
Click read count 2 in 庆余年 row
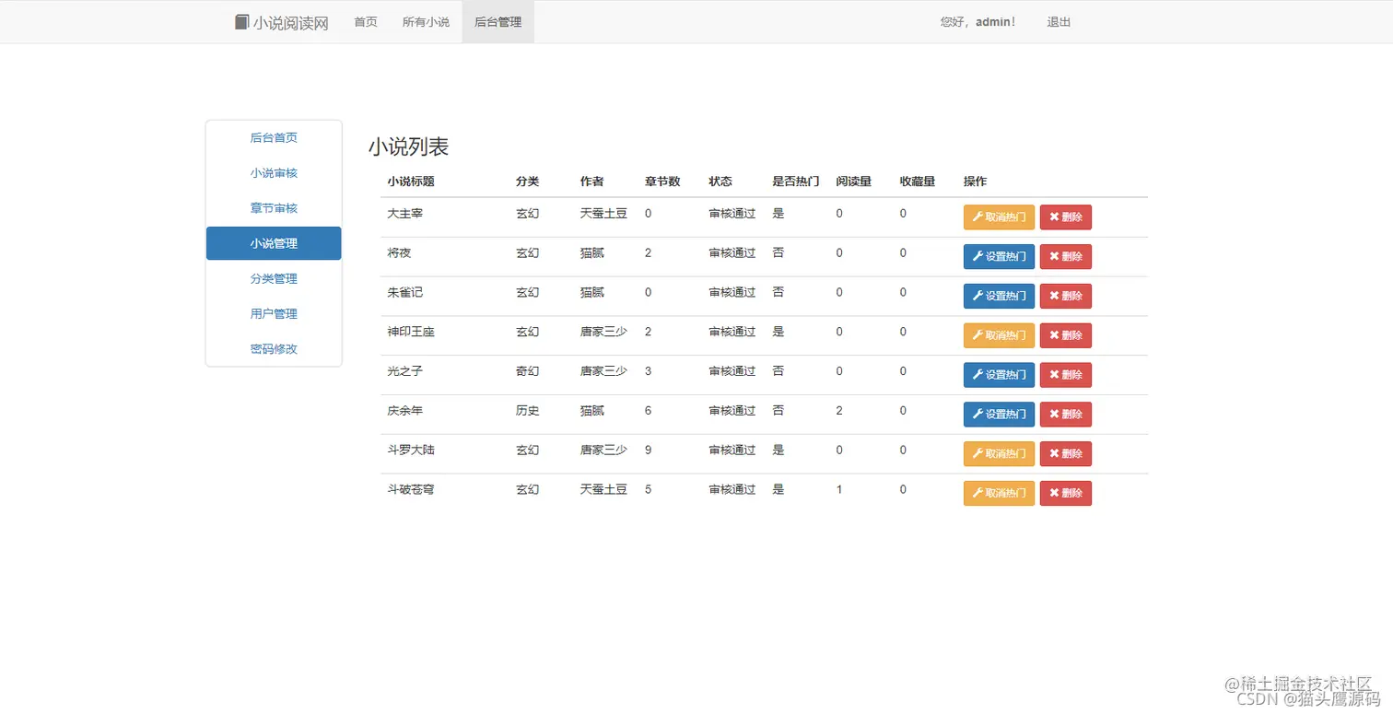839,411
